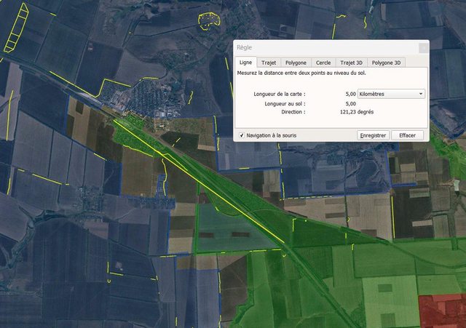Open the Kilomètres unit dropdown
Viewport: 466px width, 328px height.
pos(392,94)
